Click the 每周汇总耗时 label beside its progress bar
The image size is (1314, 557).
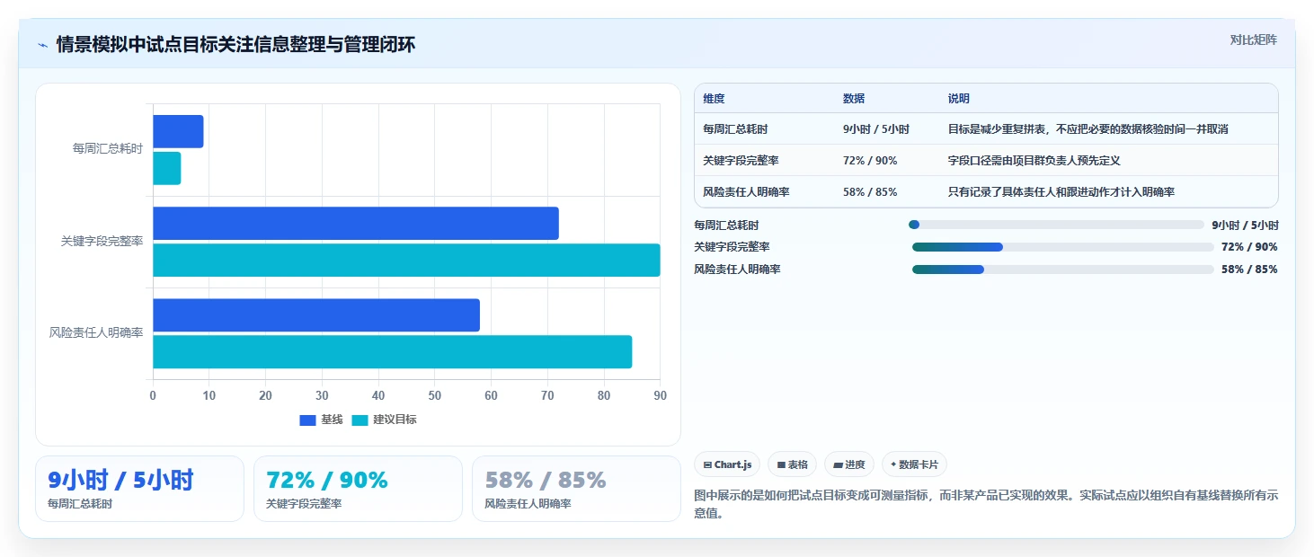click(726, 225)
